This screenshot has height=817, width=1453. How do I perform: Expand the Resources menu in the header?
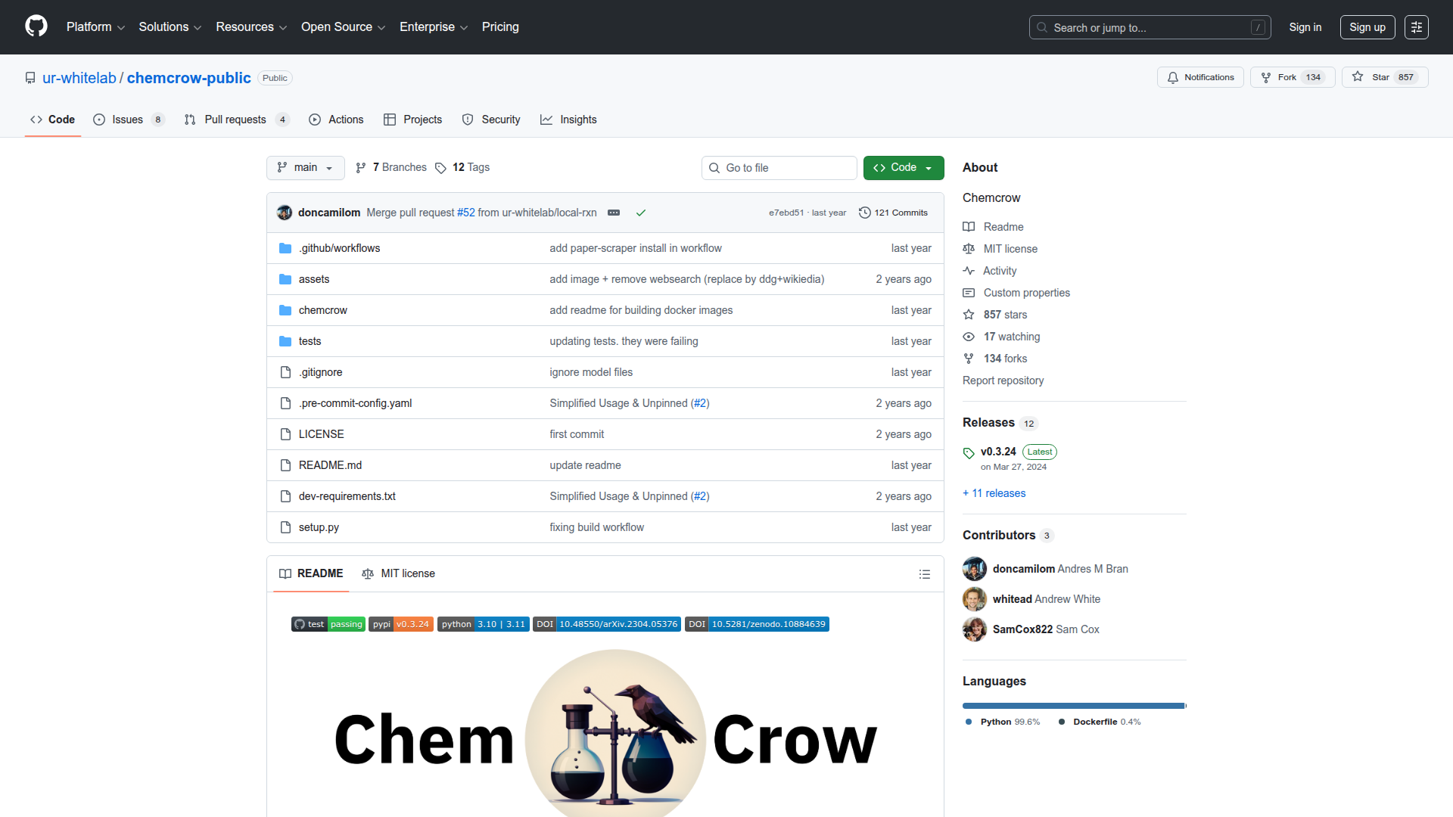click(x=250, y=26)
